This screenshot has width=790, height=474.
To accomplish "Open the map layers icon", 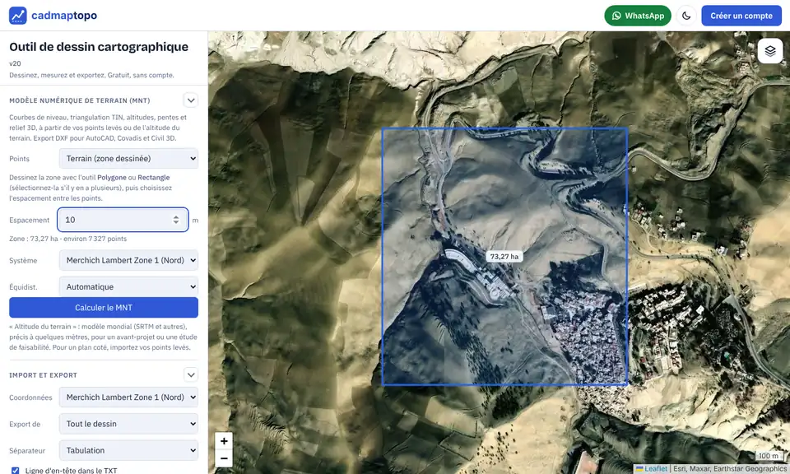I will 770,51.
